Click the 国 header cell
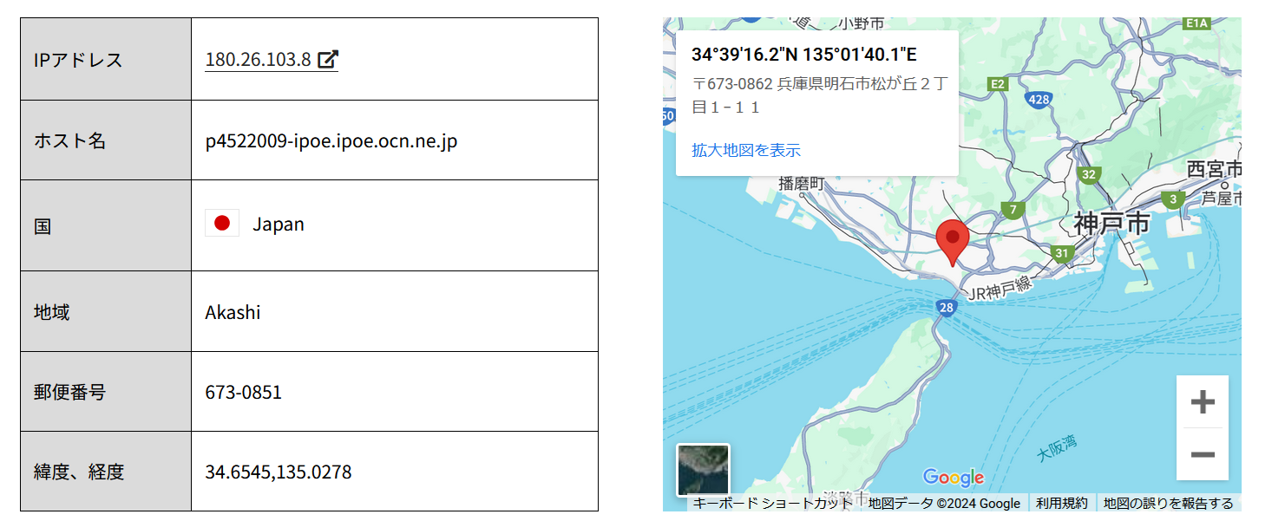 (106, 225)
